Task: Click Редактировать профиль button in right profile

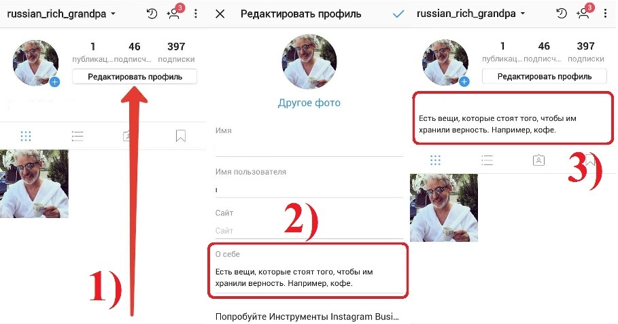Action: 545,76
